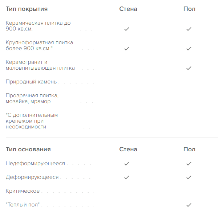The image size is (219, 213).
Task: Click the Тип основания heading
Action: [x=28, y=149]
